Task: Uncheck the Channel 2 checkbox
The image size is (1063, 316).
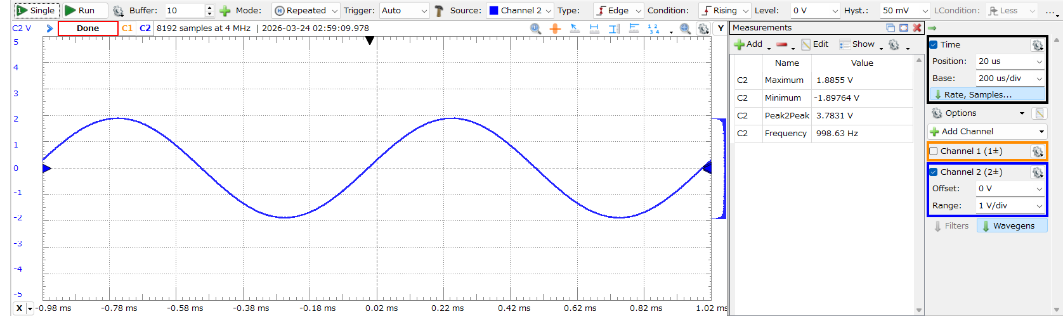Action: click(x=934, y=172)
